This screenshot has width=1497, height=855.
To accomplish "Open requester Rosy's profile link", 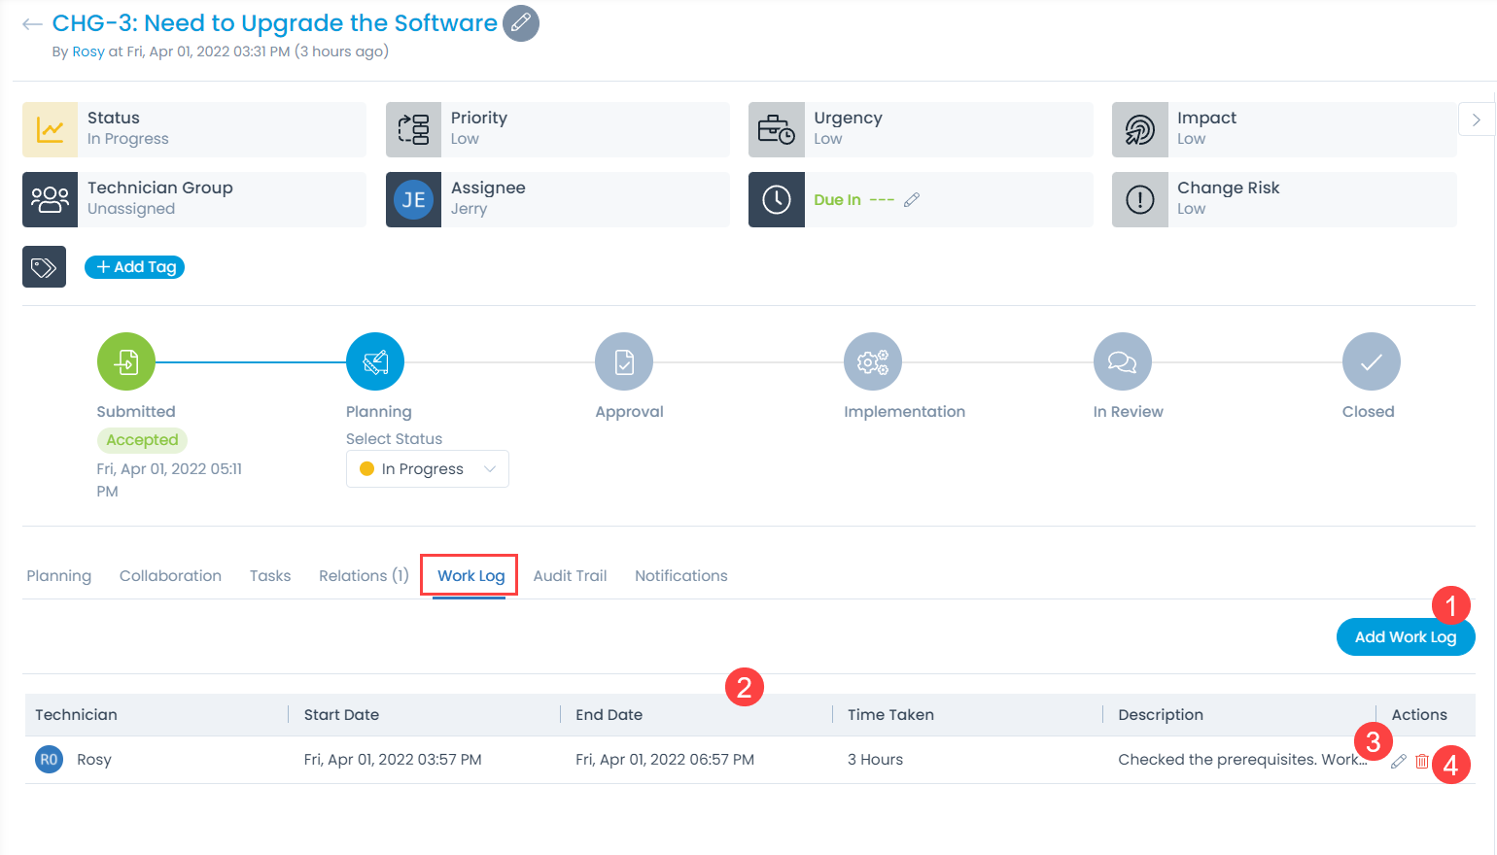I will point(87,51).
